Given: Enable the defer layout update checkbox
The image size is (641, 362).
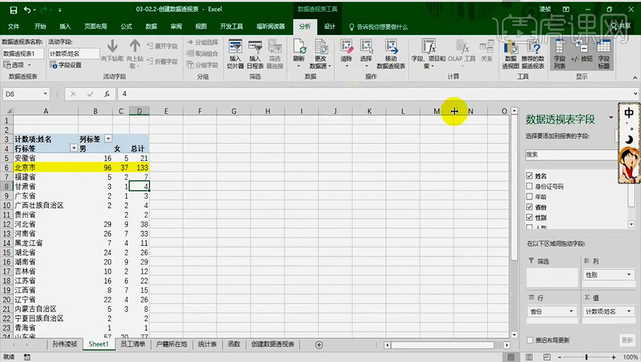Looking at the screenshot, I should [530, 340].
